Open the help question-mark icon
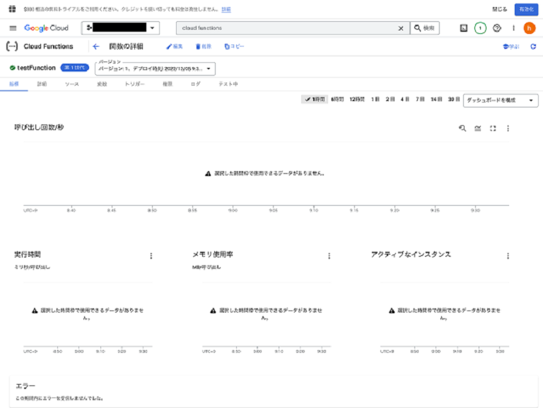 [497, 28]
